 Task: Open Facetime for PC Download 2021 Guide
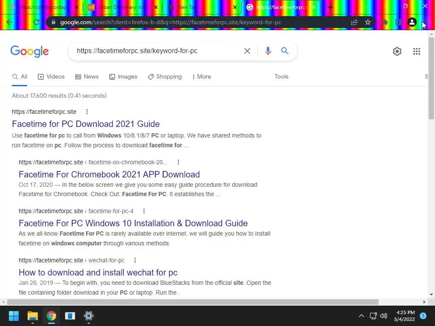(86, 124)
